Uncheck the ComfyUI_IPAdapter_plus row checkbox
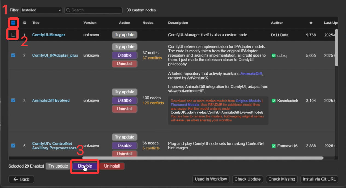This screenshot has width=346, height=188. tap(13, 55)
